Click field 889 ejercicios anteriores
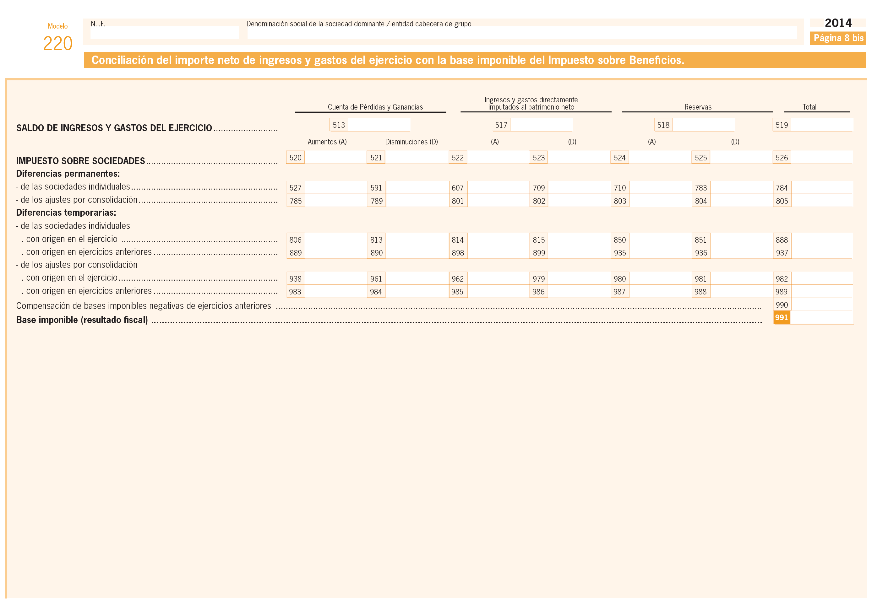Image resolution: width=872 pixels, height=609 pixels. [336, 253]
